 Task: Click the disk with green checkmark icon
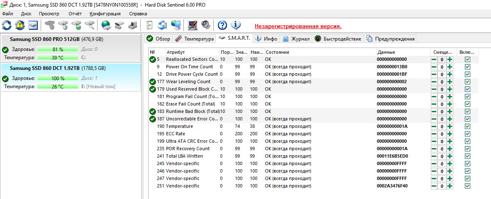point(76,25)
